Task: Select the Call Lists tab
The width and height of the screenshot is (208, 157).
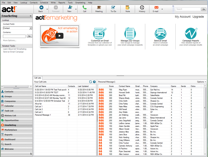Action: pyautogui.click(x=38, y=78)
